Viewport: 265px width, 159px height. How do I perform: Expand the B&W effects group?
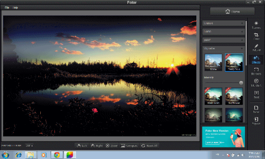tap(224, 40)
